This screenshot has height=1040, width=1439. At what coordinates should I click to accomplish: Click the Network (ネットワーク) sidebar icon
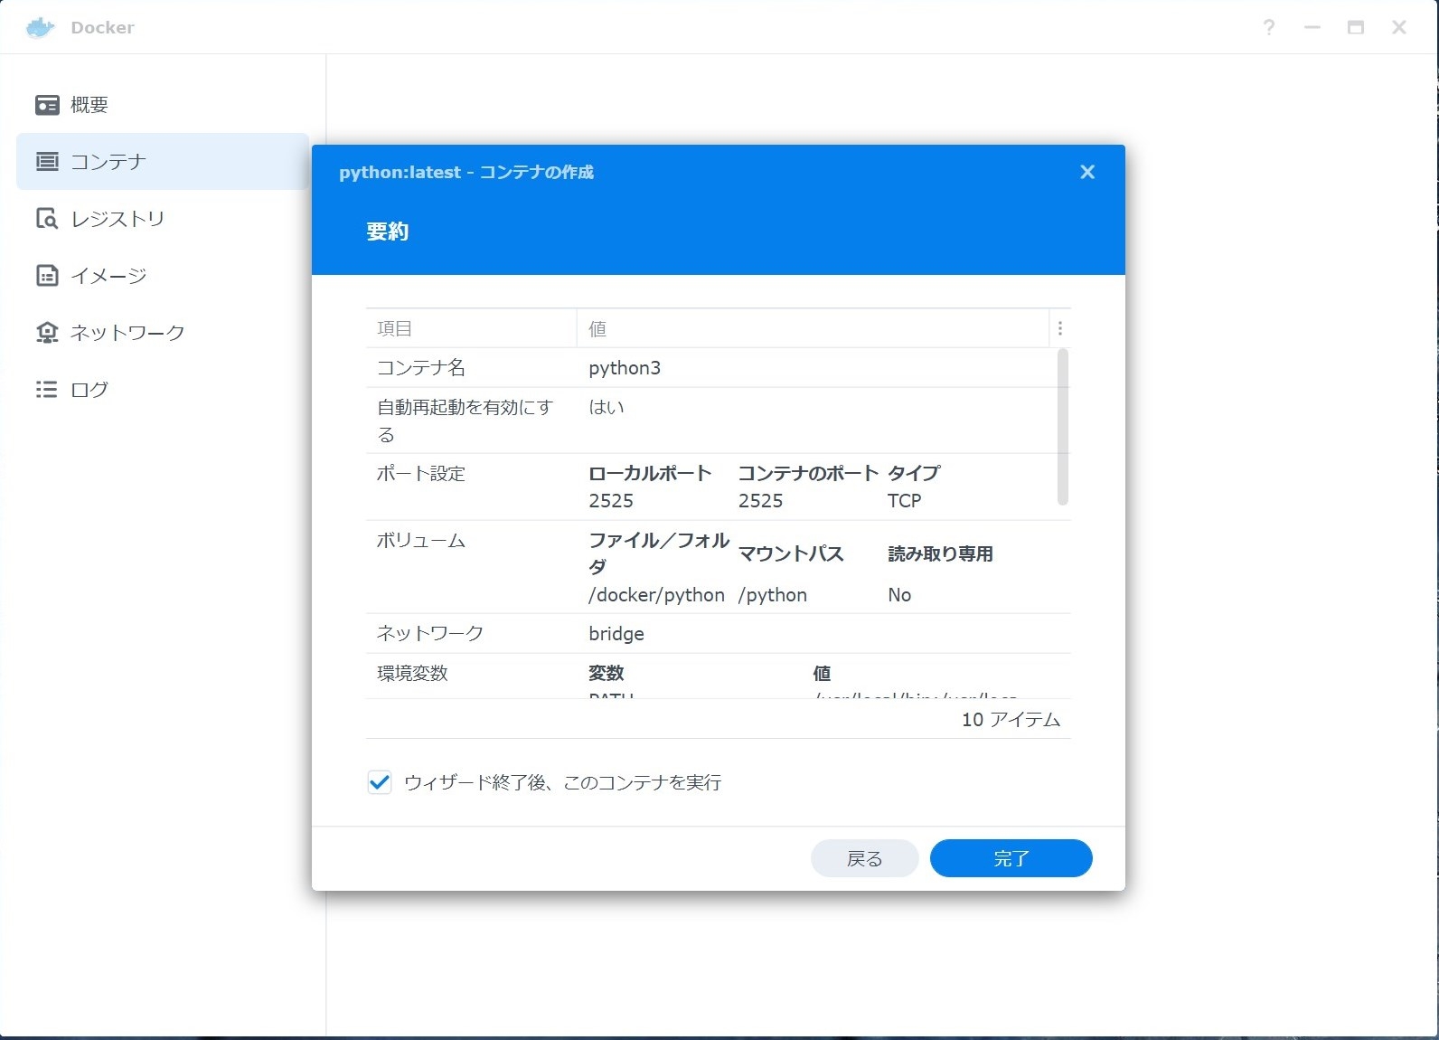[x=47, y=333]
